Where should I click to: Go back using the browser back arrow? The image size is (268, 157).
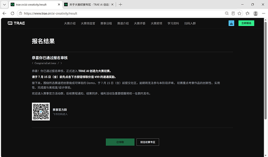[x=4, y=13]
